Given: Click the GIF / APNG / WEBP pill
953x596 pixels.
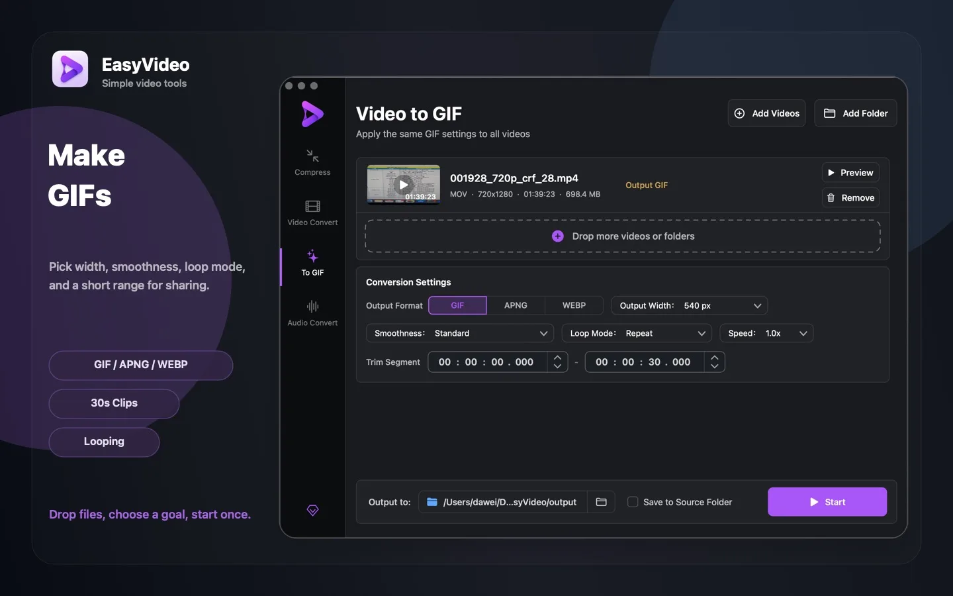Looking at the screenshot, I should pyautogui.click(x=141, y=365).
